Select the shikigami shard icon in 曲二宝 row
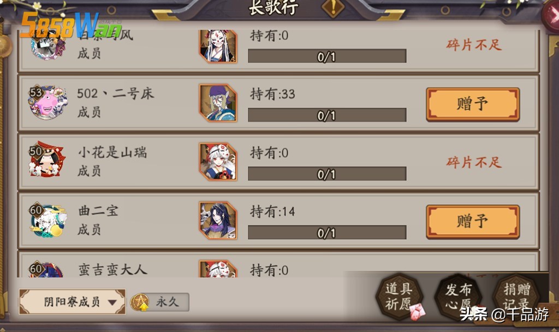Viewport: 559px width, 332px height. tap(218, 221)
